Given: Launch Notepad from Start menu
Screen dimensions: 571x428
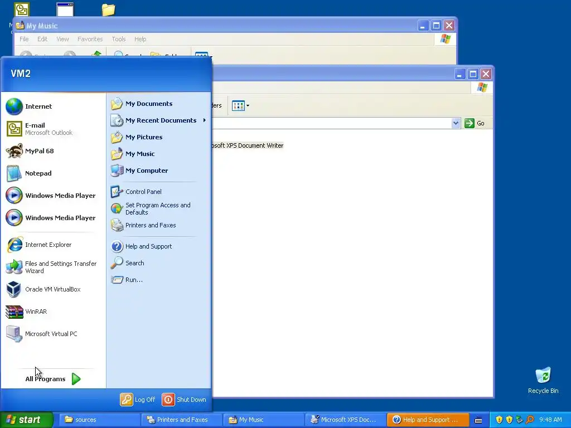Looking at the screenshot, I should point(53,173).
